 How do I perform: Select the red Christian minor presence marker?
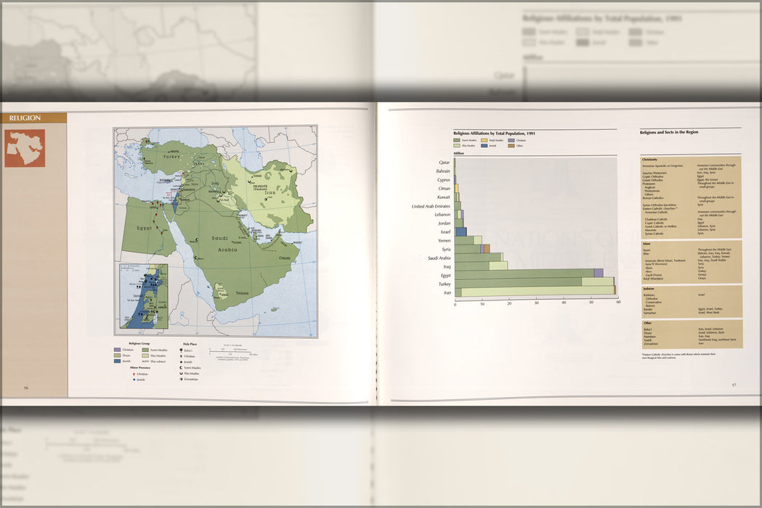point(134,374)
